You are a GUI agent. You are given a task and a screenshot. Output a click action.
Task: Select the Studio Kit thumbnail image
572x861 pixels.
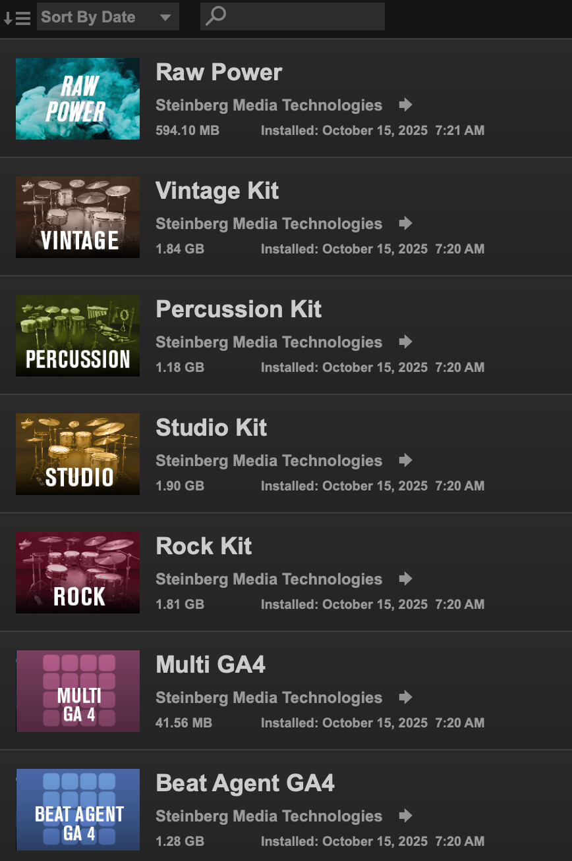(78, 454)
